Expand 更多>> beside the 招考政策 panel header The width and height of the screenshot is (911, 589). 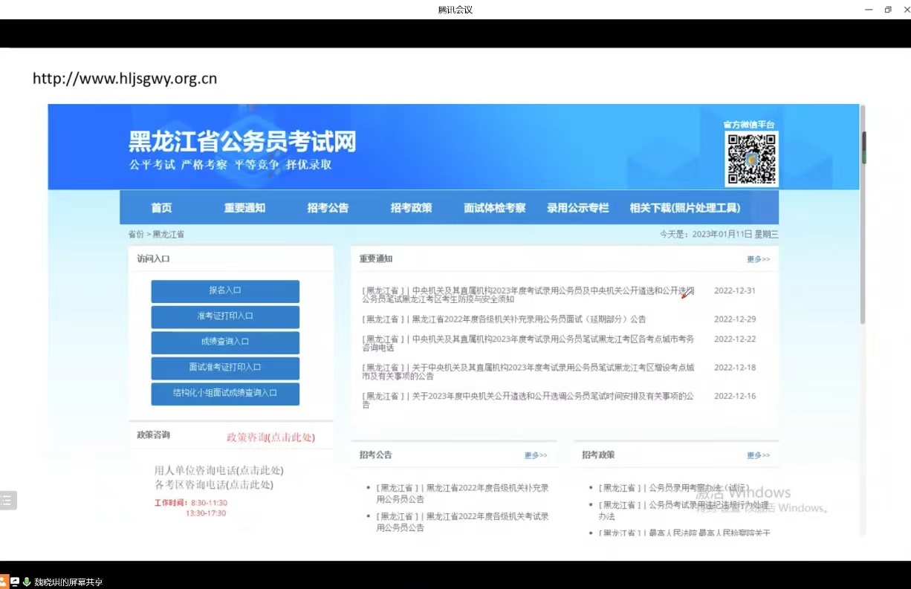point(758,455)
